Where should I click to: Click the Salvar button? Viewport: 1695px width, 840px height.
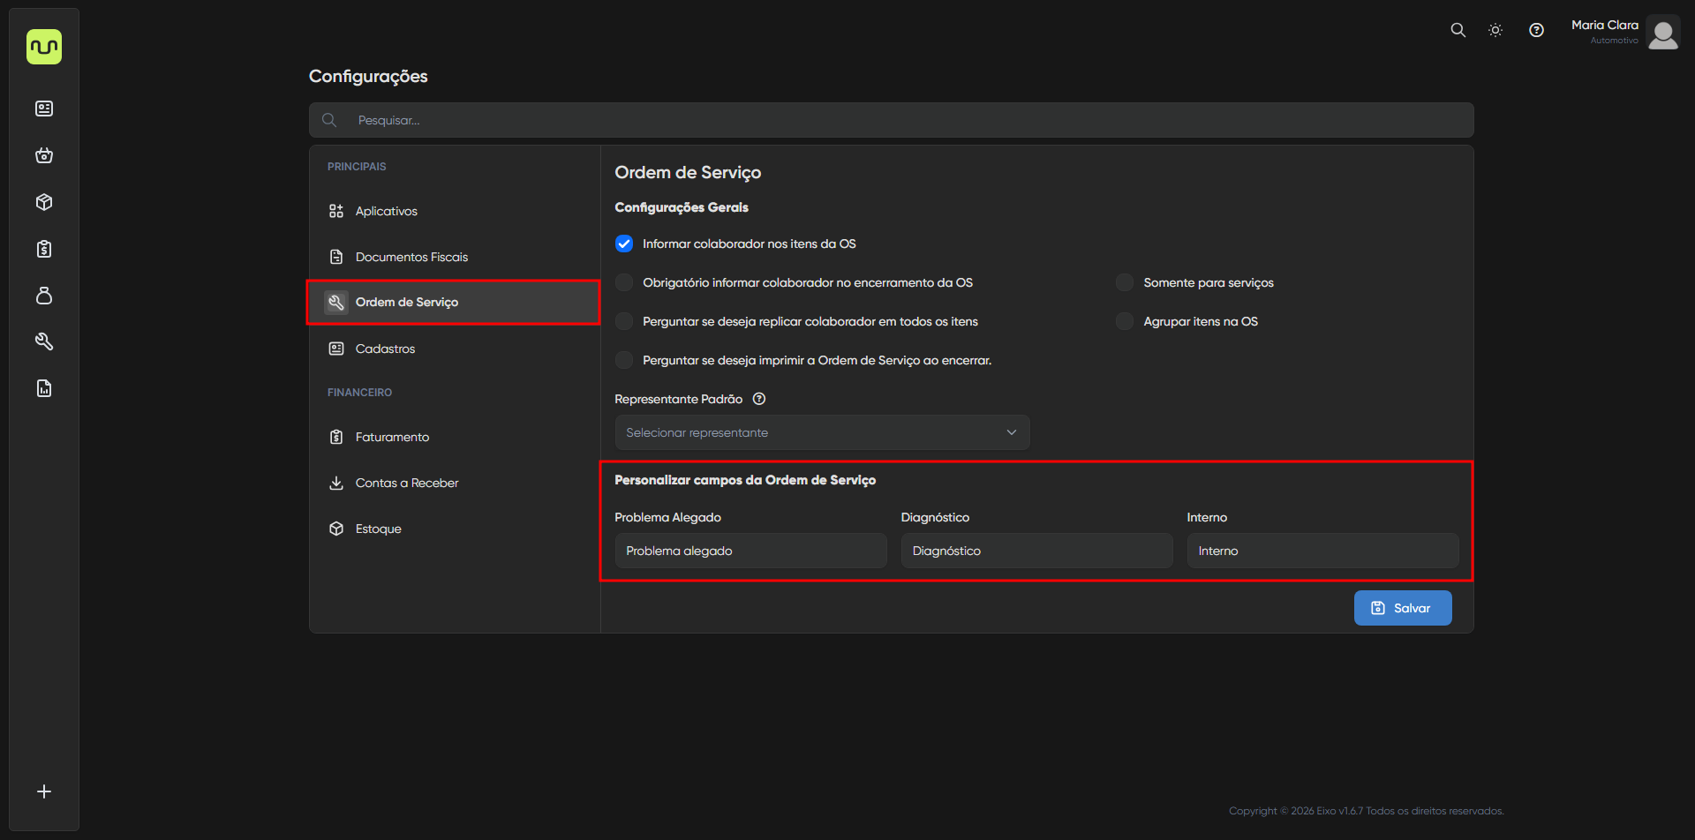[x=1403, y=608]
